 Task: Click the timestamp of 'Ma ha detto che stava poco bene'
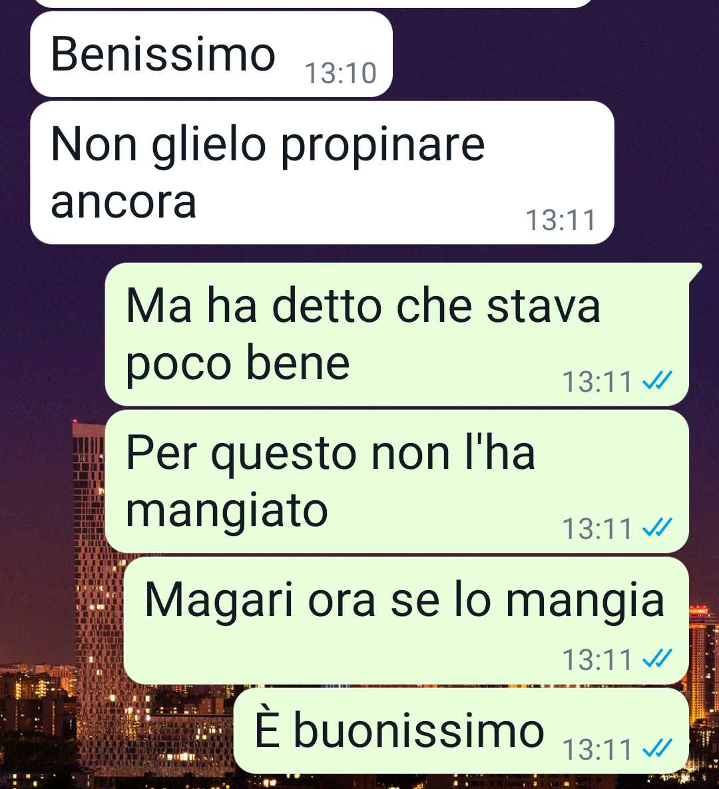coord(597,381)
